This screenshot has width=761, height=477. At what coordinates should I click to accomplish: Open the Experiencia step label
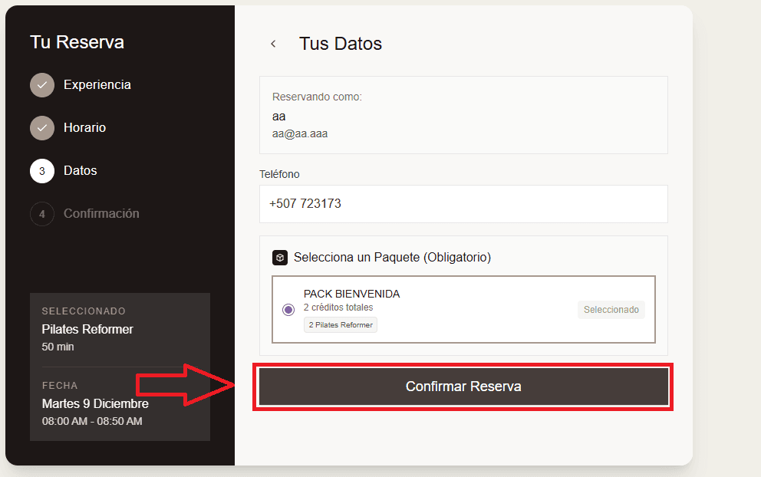(x=97, y=85)
